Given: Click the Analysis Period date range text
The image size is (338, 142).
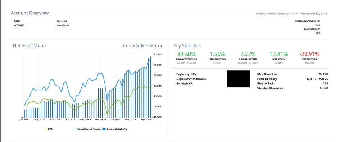Looking at the screenshot, I should [292, 14].
